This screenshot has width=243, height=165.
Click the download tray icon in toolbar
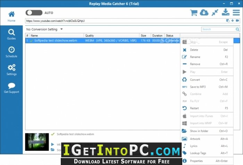226,12
